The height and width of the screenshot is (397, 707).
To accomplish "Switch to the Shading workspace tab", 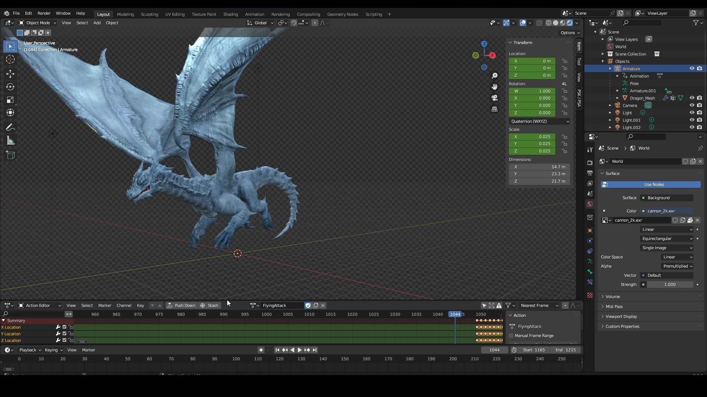I will click(x=231, y=14).
